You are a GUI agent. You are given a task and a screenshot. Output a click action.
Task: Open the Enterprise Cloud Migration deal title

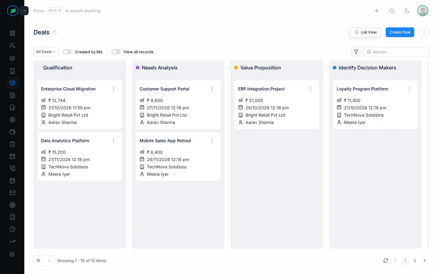tap(68, 89)
